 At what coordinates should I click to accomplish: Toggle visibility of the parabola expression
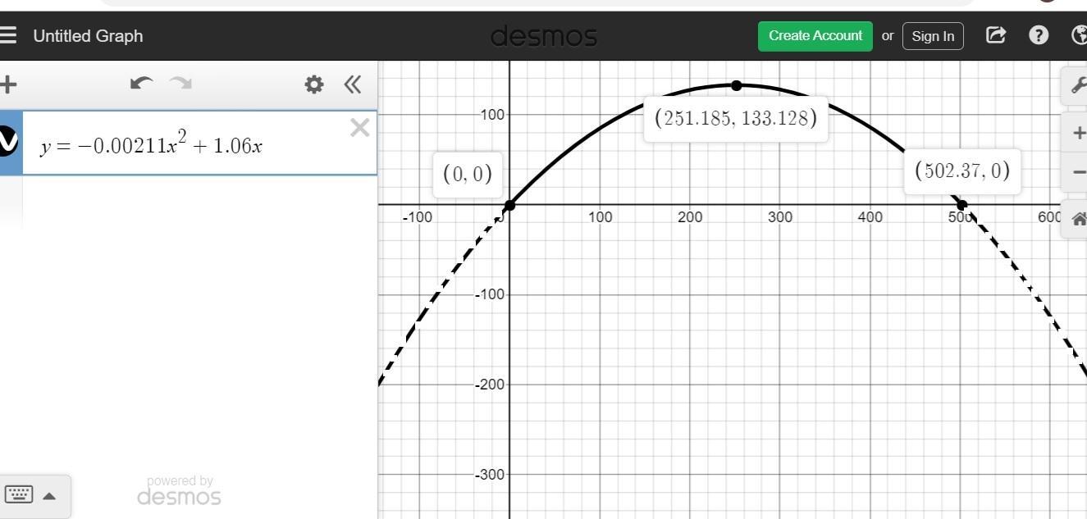pos(7,142)
